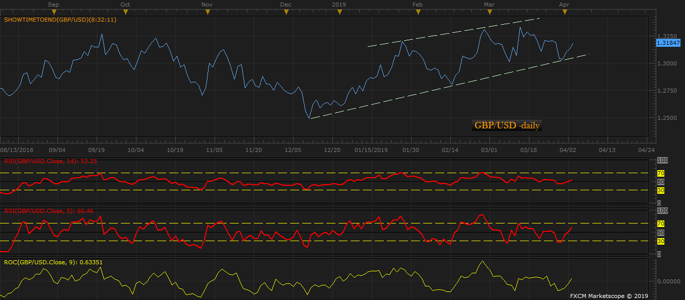Image resolution: width=685 pixels, height=300 pixels.
Task: Select the SHOWTIMETOEND(GBP/USD) indicator label
Action: pos(60,20)
